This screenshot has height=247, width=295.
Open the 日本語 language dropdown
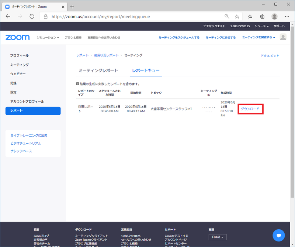point(218,237)
